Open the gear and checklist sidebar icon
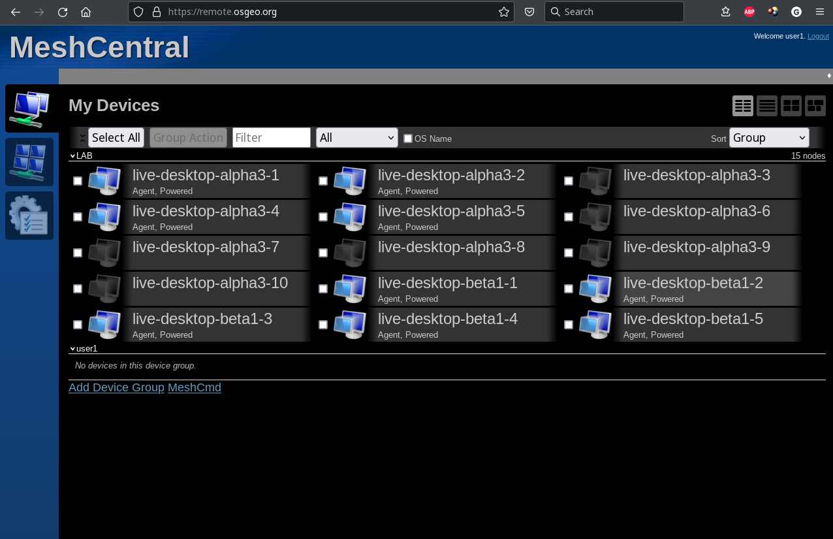Screen dimensions: 833x539 pos(29,216)
